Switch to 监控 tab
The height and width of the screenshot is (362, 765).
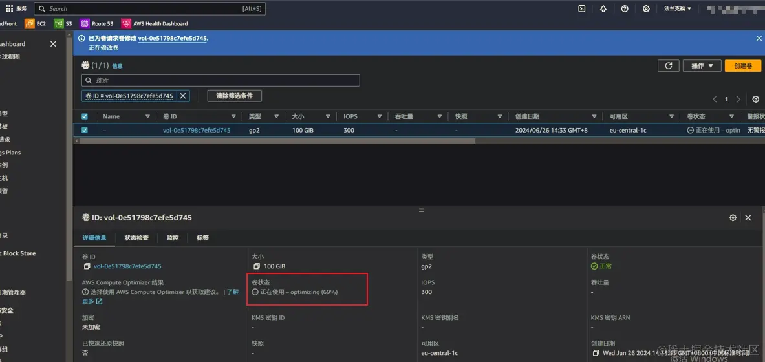[172, 238]
